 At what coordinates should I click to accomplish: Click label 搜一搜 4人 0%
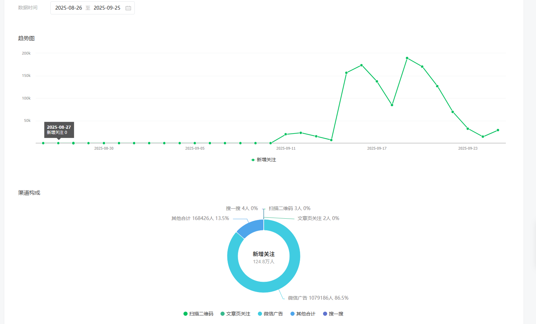tap(242, 208)
